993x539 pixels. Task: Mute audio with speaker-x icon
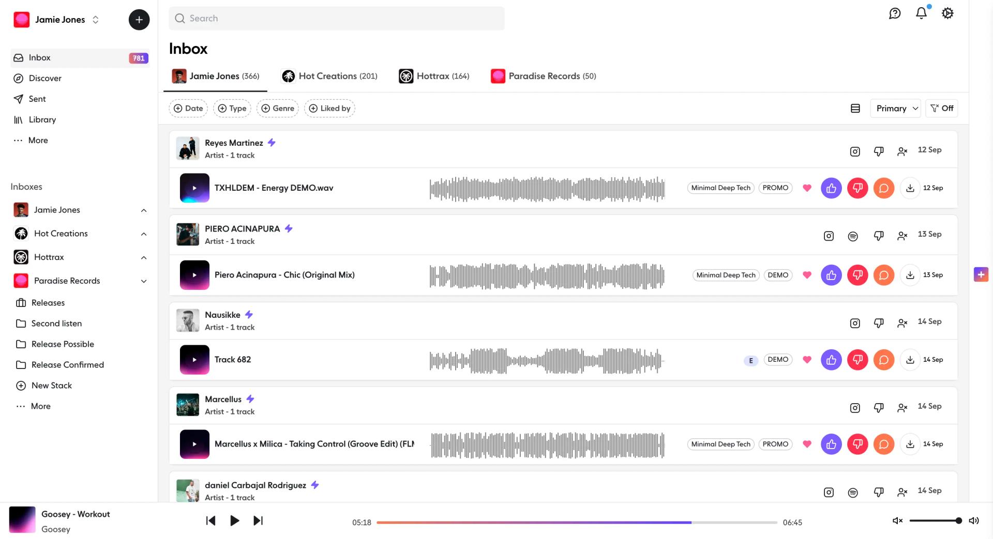(x=897, y=521)
